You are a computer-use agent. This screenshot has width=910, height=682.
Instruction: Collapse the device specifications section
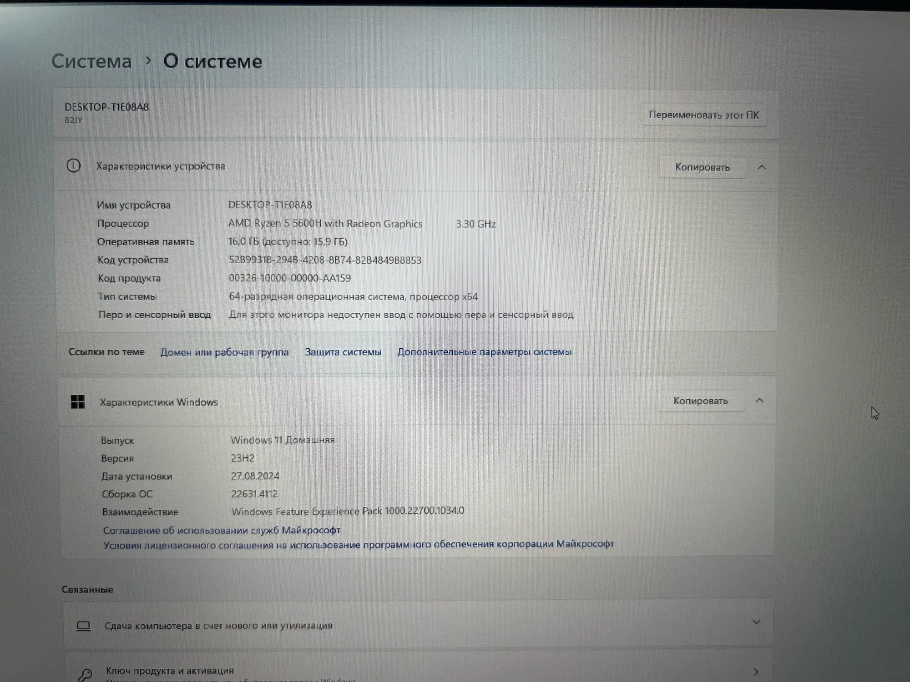(762, 167)
